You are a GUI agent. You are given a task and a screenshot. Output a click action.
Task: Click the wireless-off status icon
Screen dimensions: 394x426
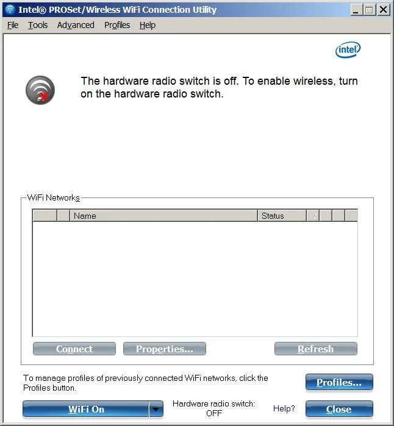click(40, 90)
